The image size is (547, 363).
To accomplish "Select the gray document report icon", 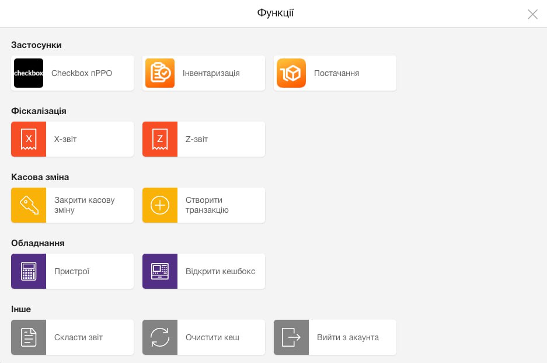I will [29, 337].
